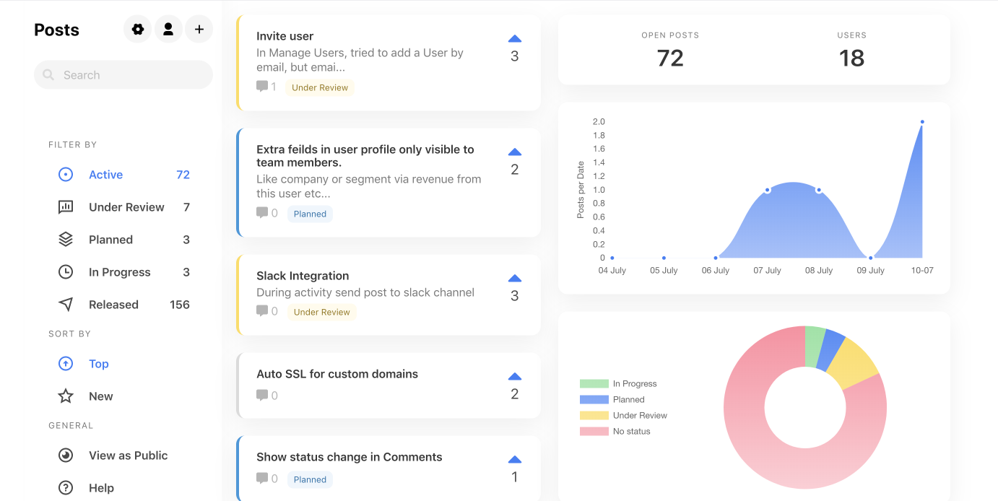The image size is (998, 501).
Task: Toggle Under Review yellow legend swatch
Action: point(594,415)
